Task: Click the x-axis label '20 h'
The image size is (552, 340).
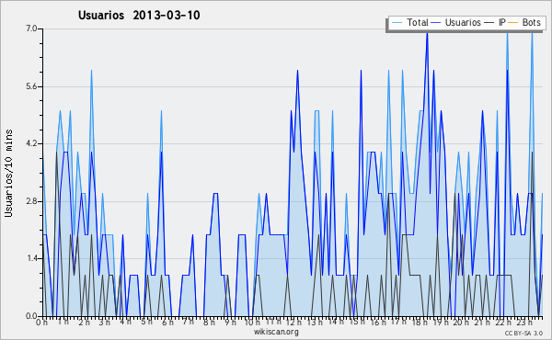Action: tap(461, 322)
